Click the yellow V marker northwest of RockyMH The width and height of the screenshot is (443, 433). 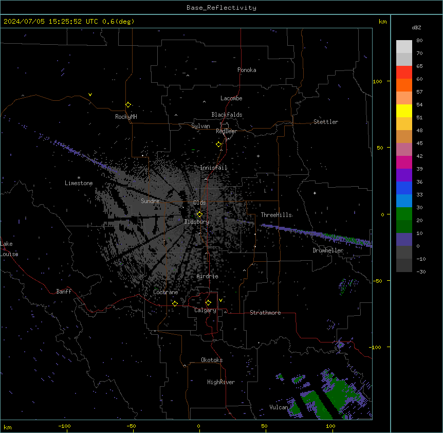[x=90, y=95]
